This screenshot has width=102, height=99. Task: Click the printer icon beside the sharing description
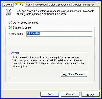point(8,12)
